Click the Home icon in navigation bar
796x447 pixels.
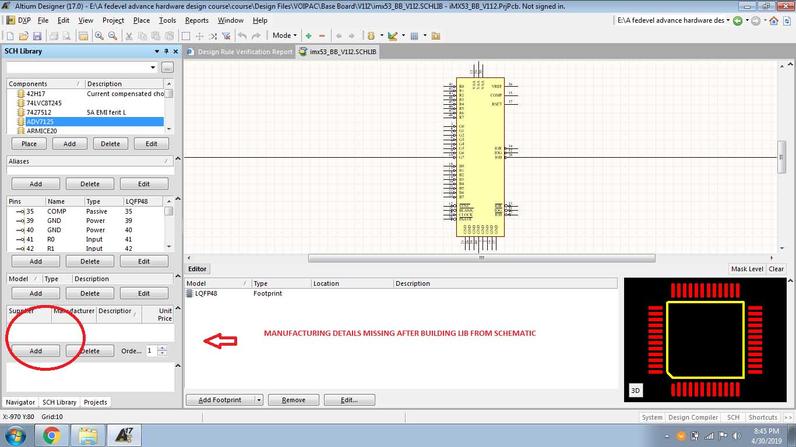pyautogui.click(x=774, y=20)
